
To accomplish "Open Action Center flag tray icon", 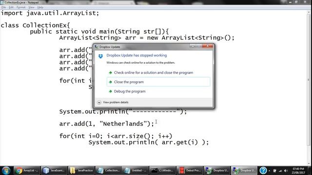I will pos(274,171).
